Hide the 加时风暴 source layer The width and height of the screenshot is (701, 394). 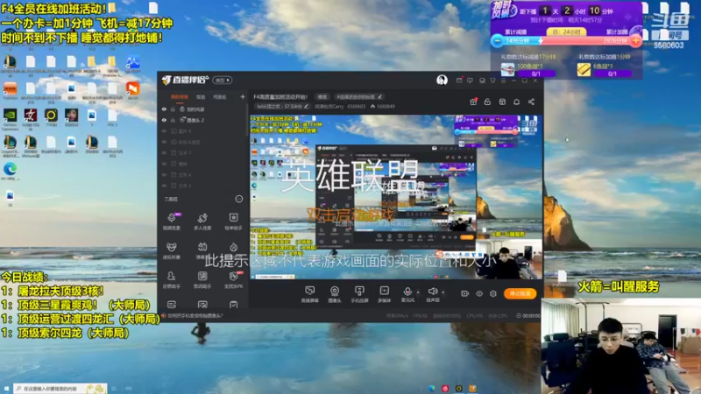[164, 109]
